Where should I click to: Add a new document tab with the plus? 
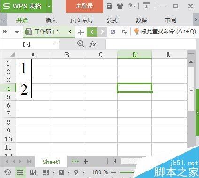pos(81,32)
